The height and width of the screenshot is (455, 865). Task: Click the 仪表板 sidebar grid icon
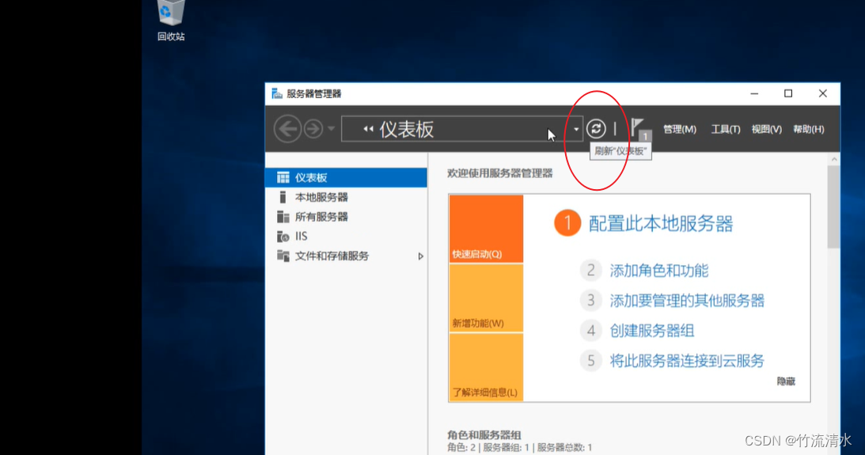click(283, 177)
